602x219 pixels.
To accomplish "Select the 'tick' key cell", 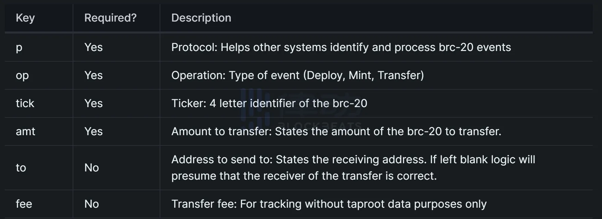I will click(25, 103).
